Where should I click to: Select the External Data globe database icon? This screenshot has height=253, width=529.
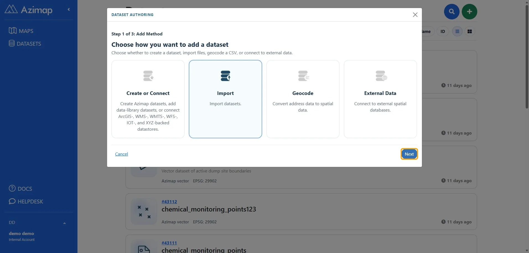381,76
